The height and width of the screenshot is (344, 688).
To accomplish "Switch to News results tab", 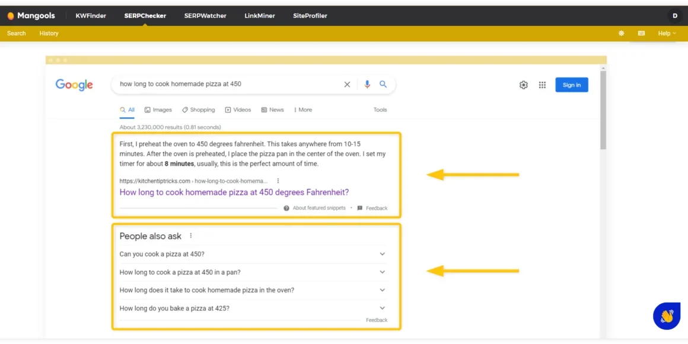I will click(x=272, y=110).
